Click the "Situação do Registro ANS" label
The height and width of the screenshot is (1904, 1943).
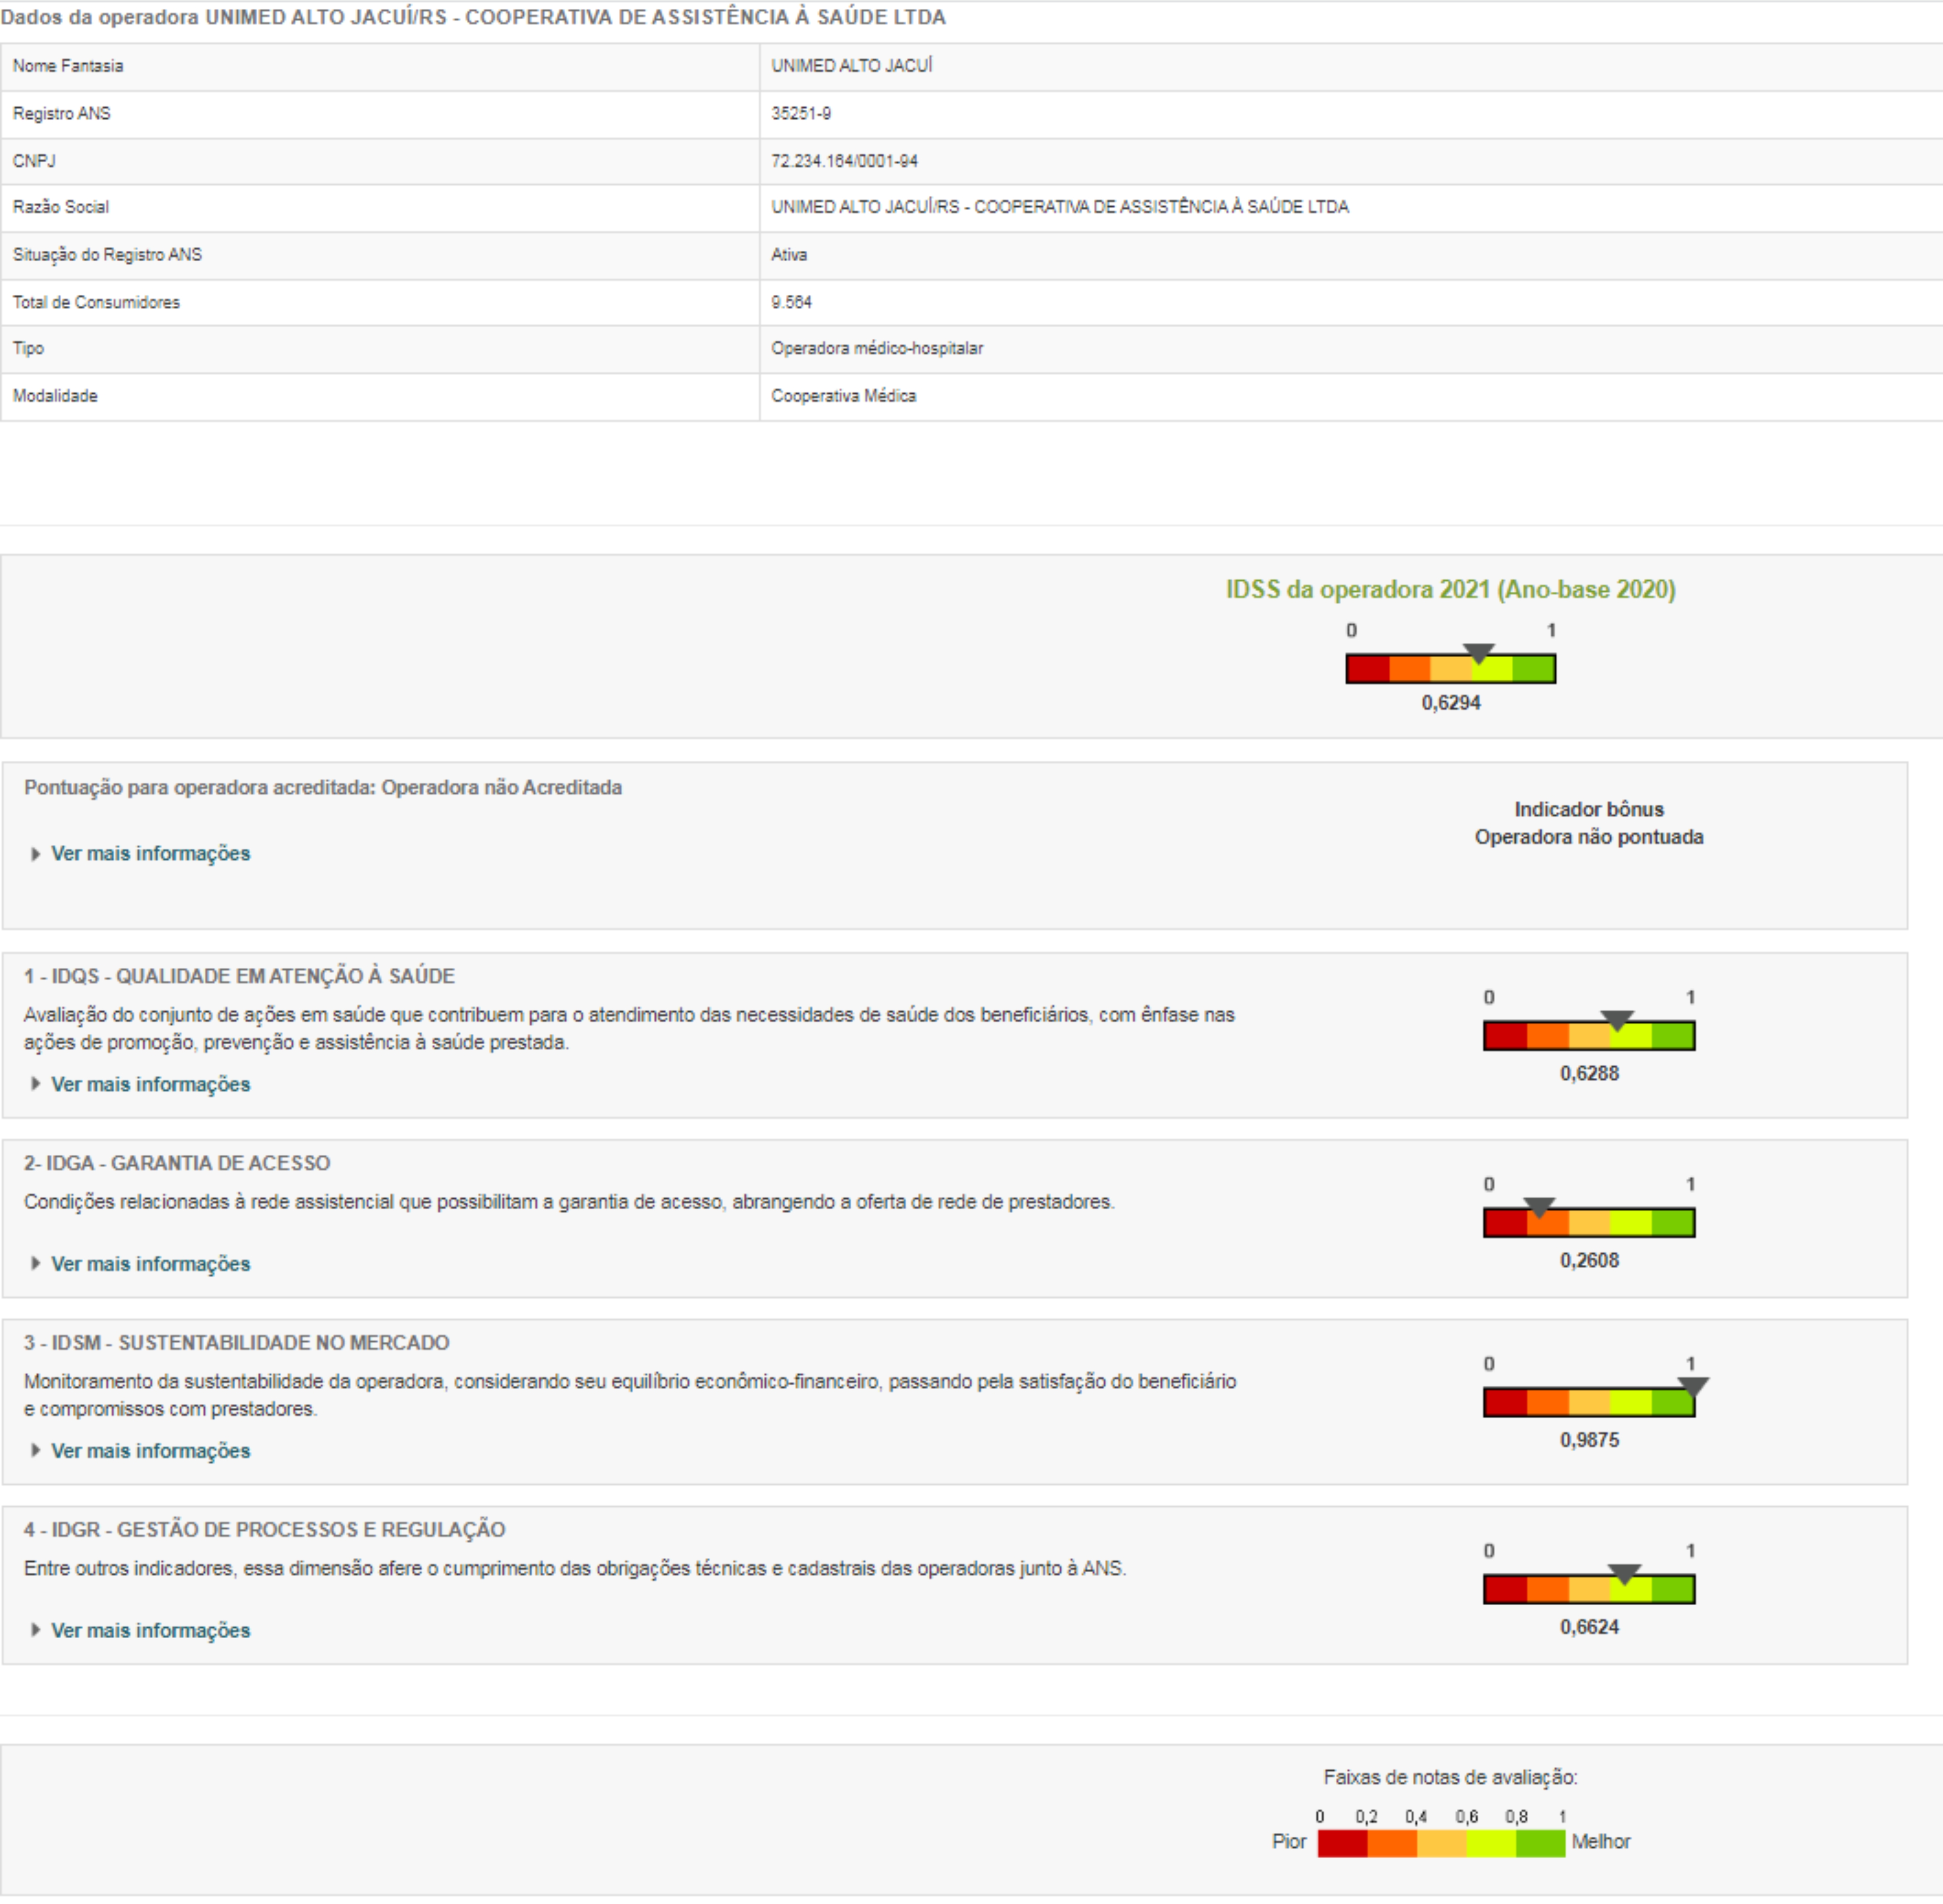tap(107, 255)
